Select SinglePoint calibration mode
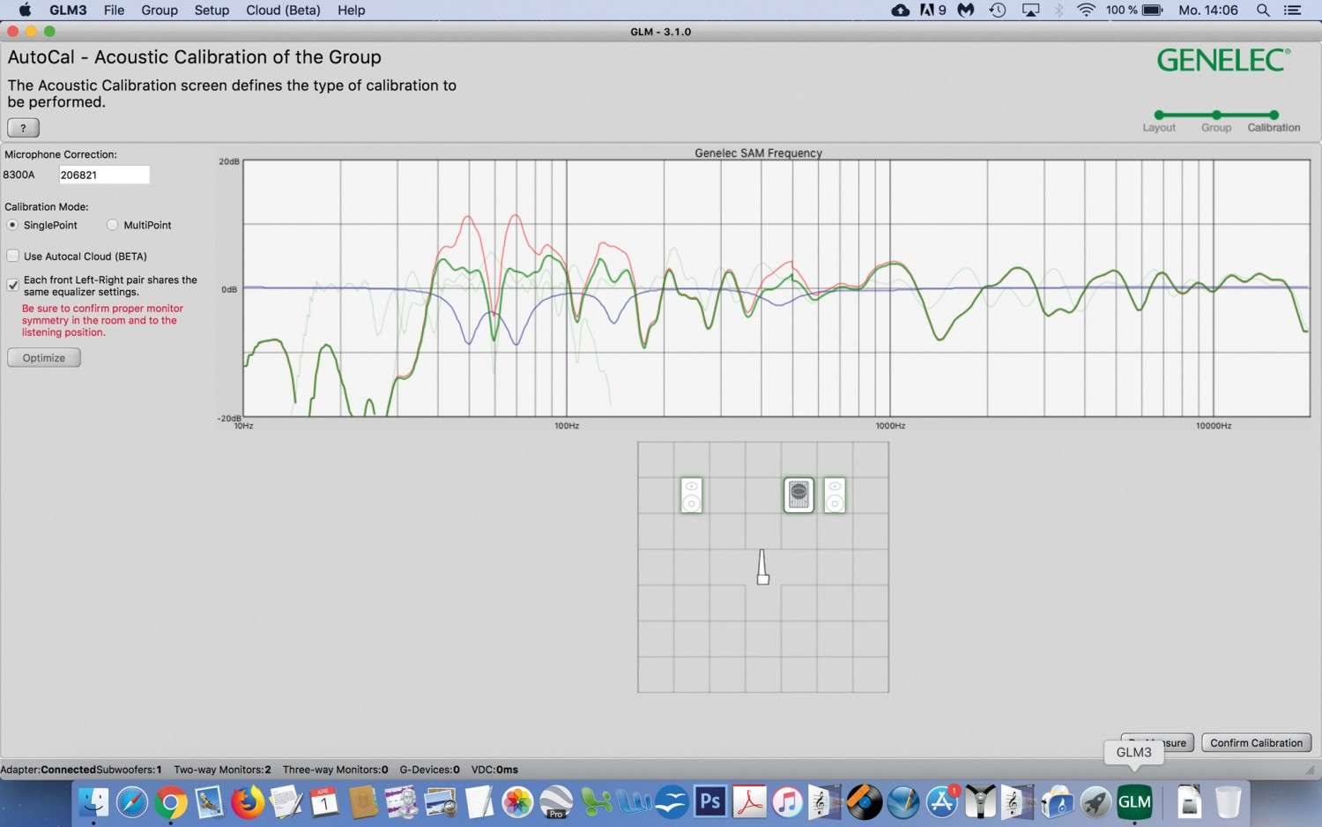This screenshot has width=1322, height=827. [13, 225]
